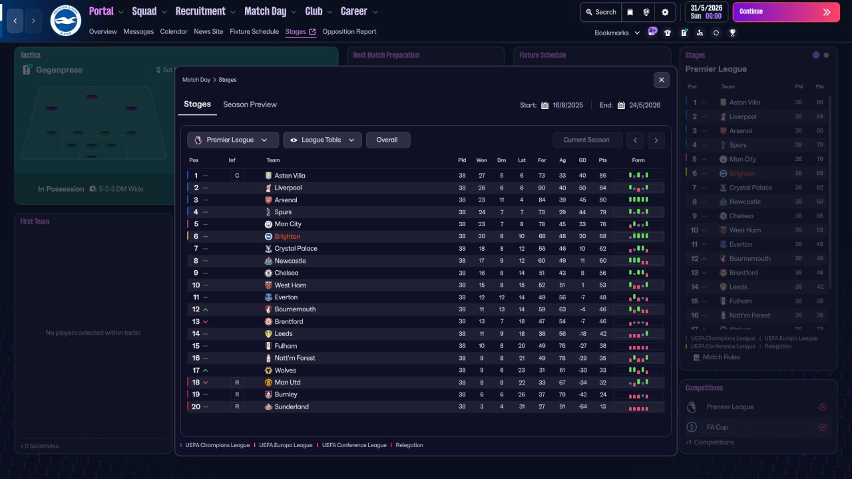Screen dimensions: 852x479
Task: Select the Aston Villa row in table
Action: tap(426, 176)
